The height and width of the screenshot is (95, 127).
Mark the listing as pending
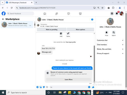52,30
